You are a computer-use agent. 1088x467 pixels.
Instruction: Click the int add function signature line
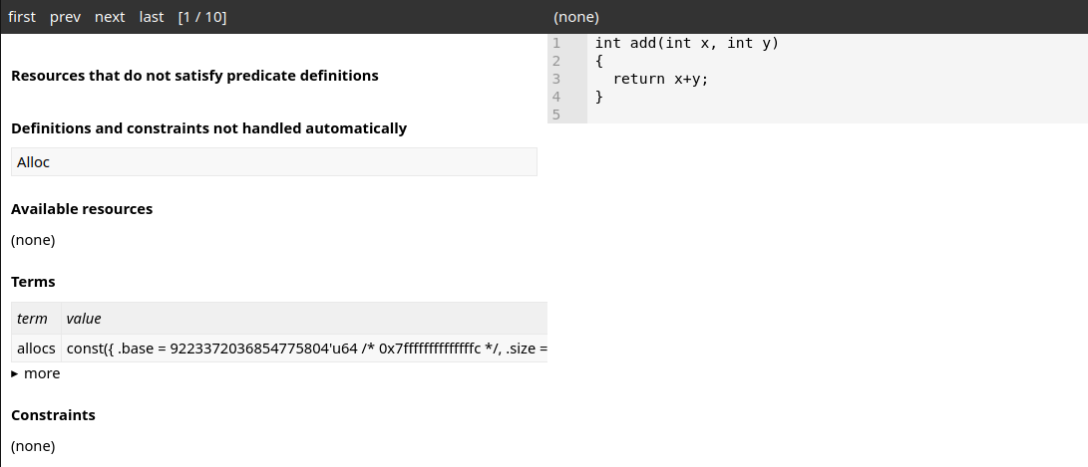tap(687, 43)
